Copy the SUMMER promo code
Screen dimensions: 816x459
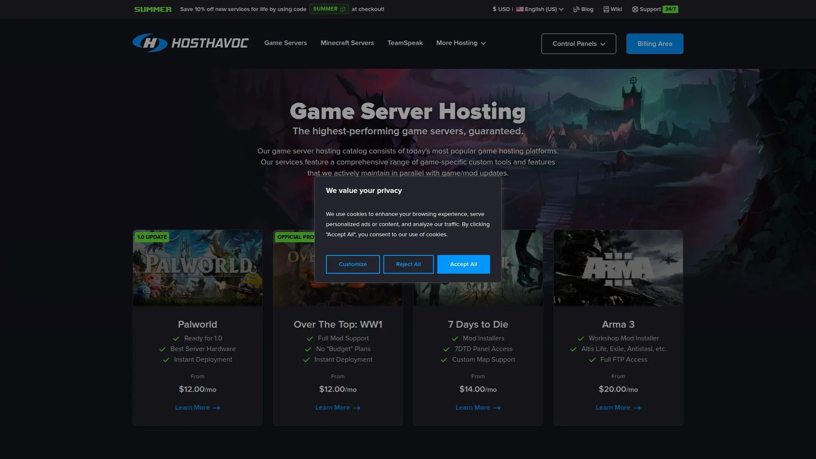coord(329,9)
